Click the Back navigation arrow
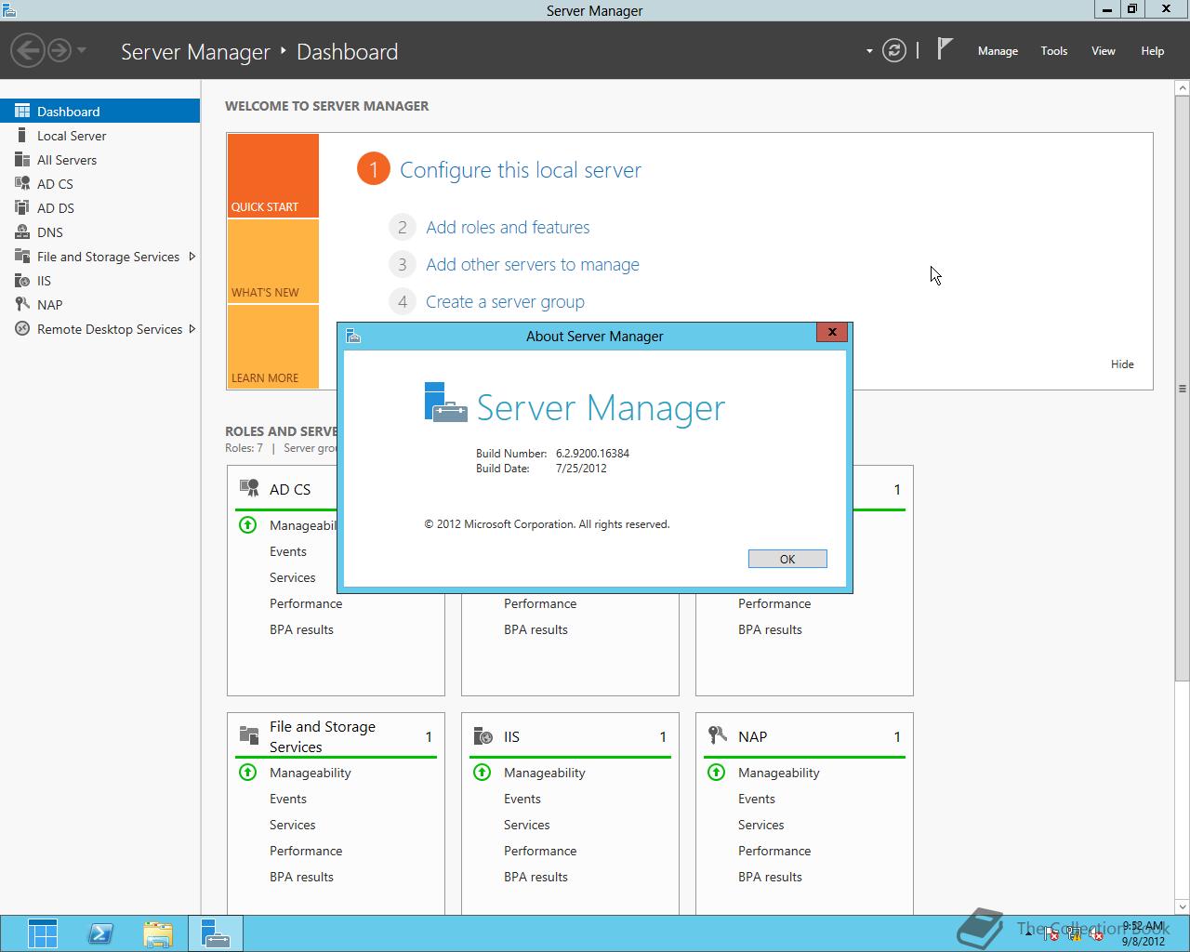Image resolution: width=1190 pixels, height=952 pixels. (x=28, y=50)
